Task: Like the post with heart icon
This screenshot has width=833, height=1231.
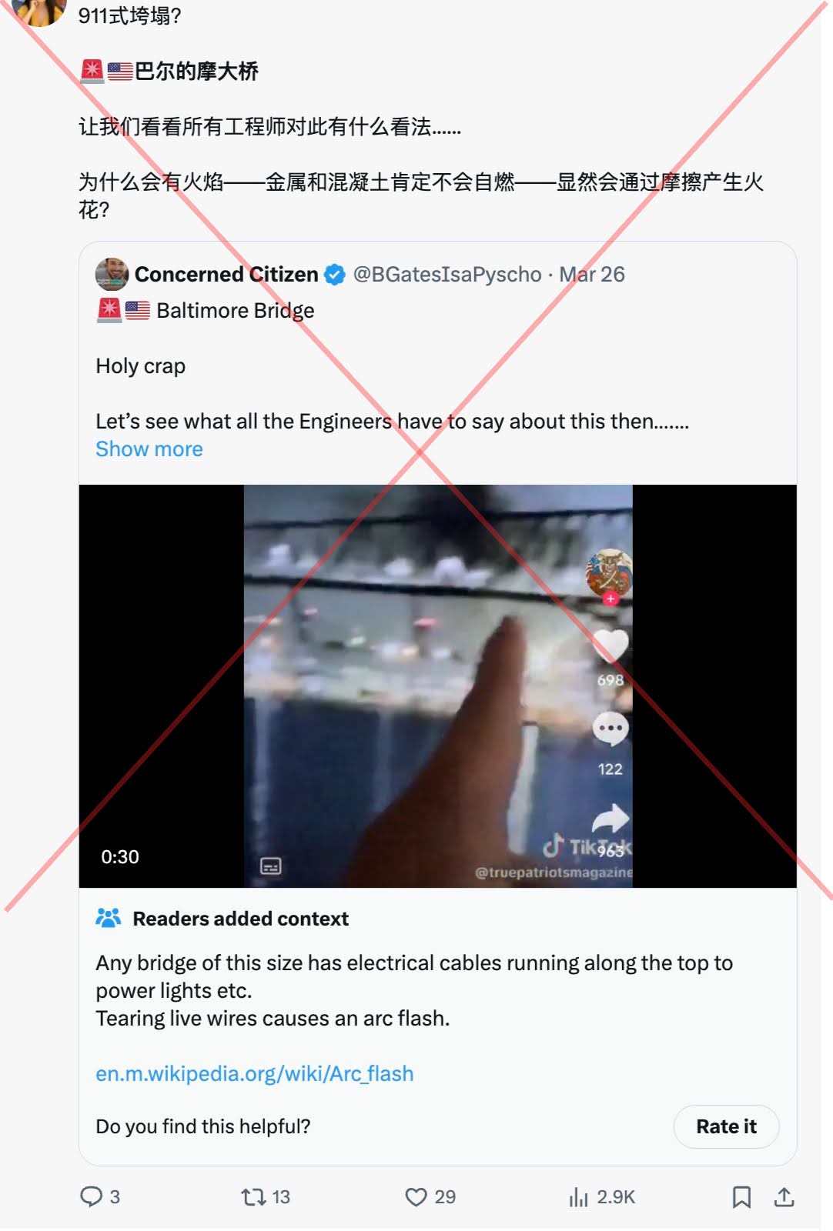Action: (x=416, y=1196)
